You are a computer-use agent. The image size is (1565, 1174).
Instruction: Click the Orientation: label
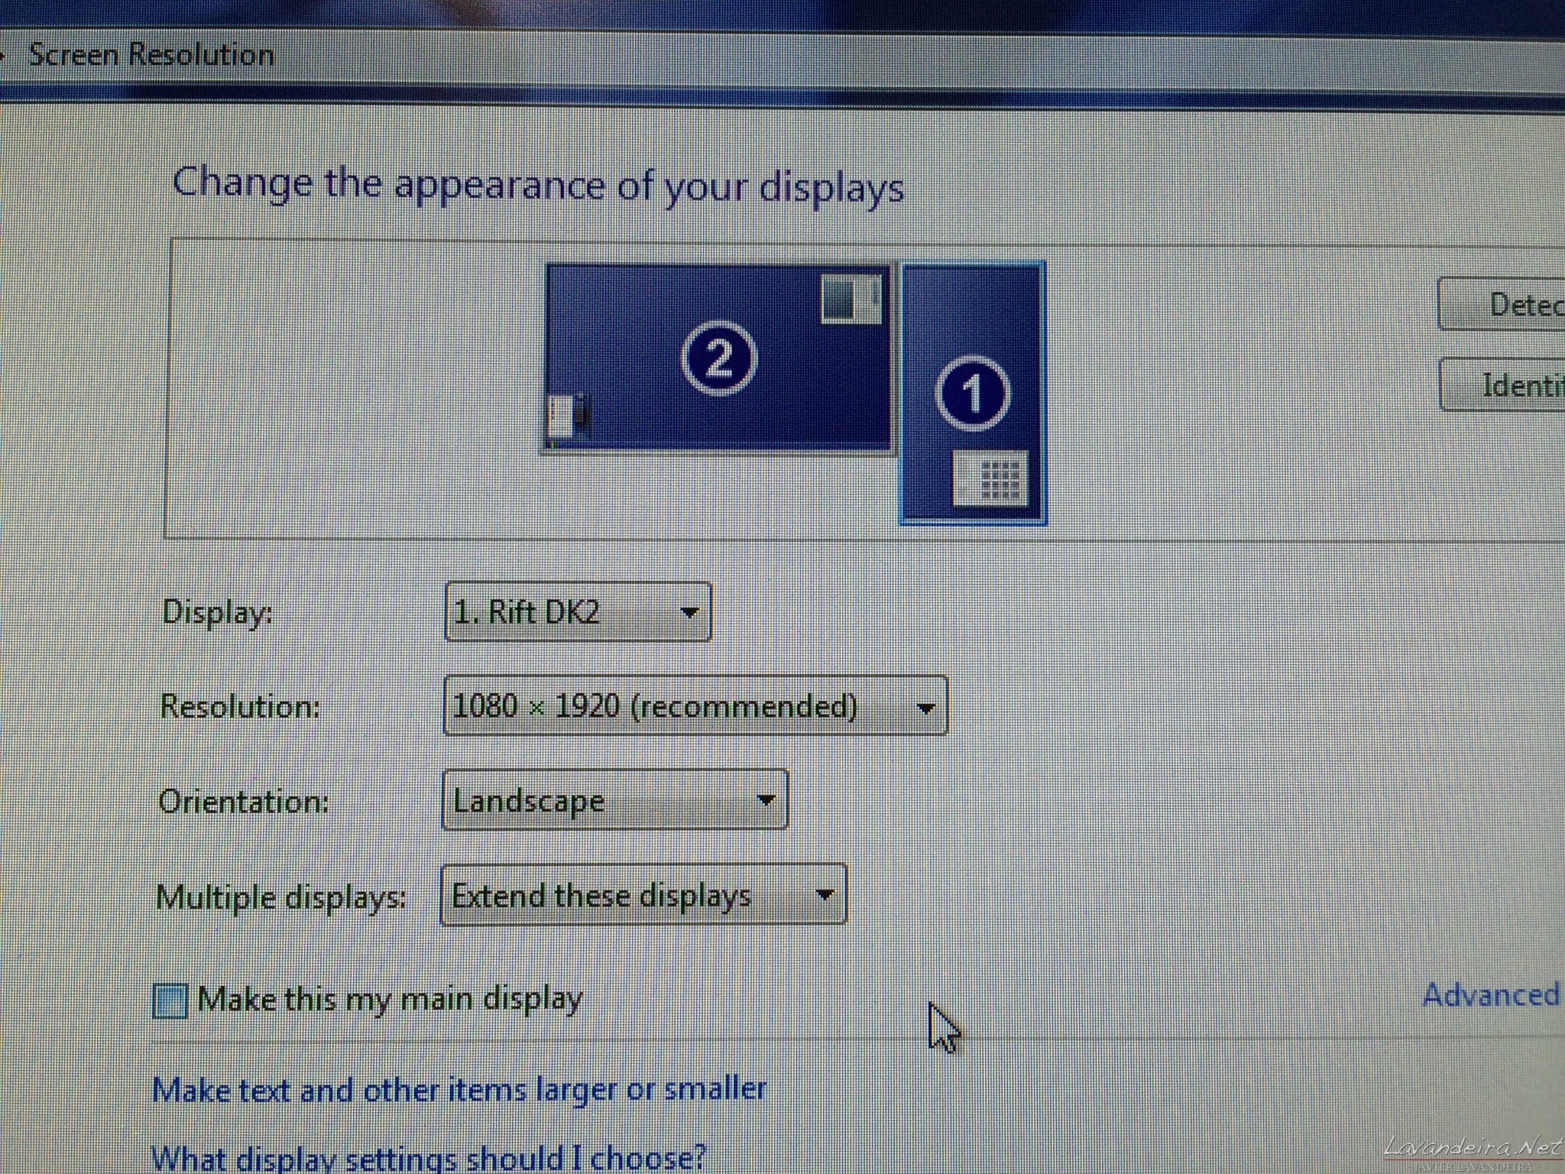coord(243,802)
